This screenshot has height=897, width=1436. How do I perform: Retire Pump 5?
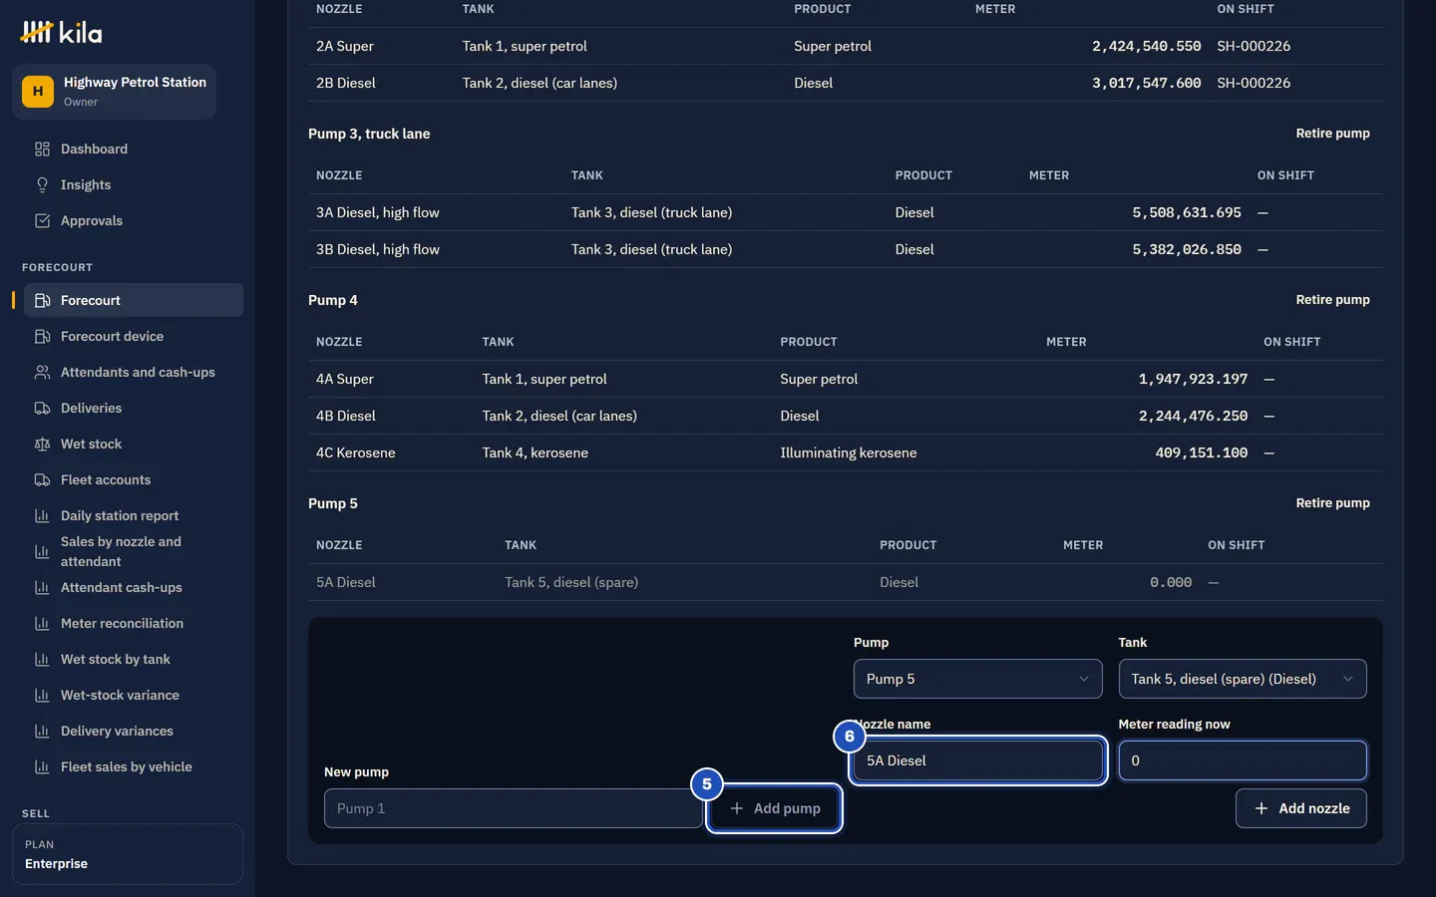click(1332, 503)
